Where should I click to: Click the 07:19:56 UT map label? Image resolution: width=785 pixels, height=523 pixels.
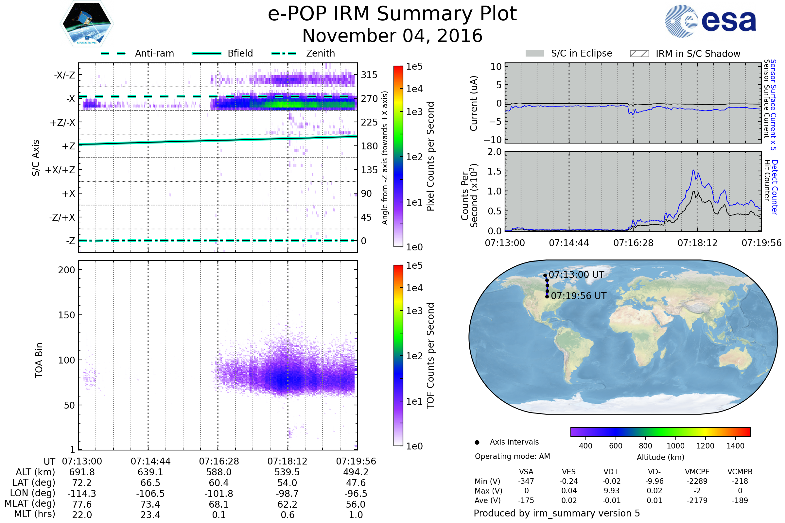578,296
